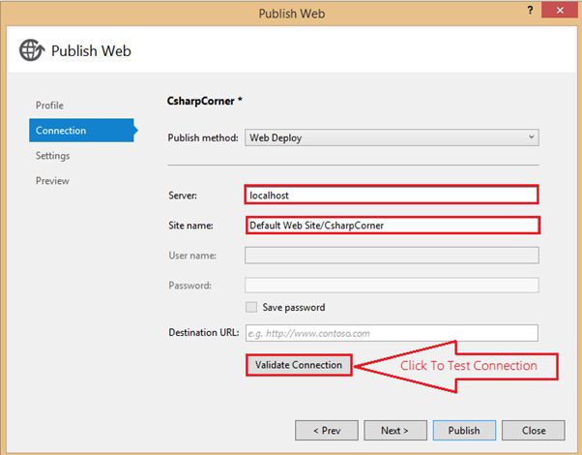Screen dimensions: 582x455
Task: Click the Publish button
Action: point(464,430)
